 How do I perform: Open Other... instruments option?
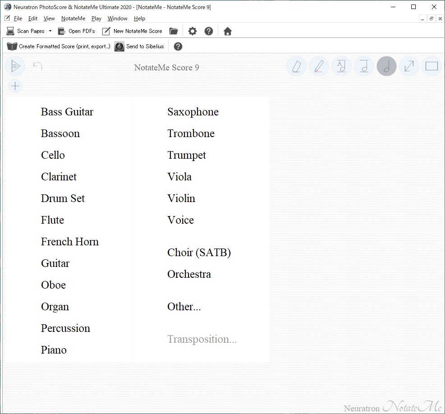[x=184, y=307]
